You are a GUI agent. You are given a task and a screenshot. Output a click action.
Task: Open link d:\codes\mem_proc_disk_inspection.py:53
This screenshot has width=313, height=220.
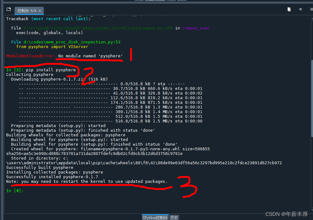(x=72, y=42)
